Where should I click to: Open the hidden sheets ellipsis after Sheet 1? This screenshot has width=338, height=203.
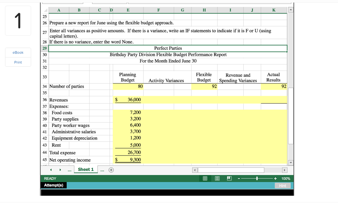[x=102, y=169]
